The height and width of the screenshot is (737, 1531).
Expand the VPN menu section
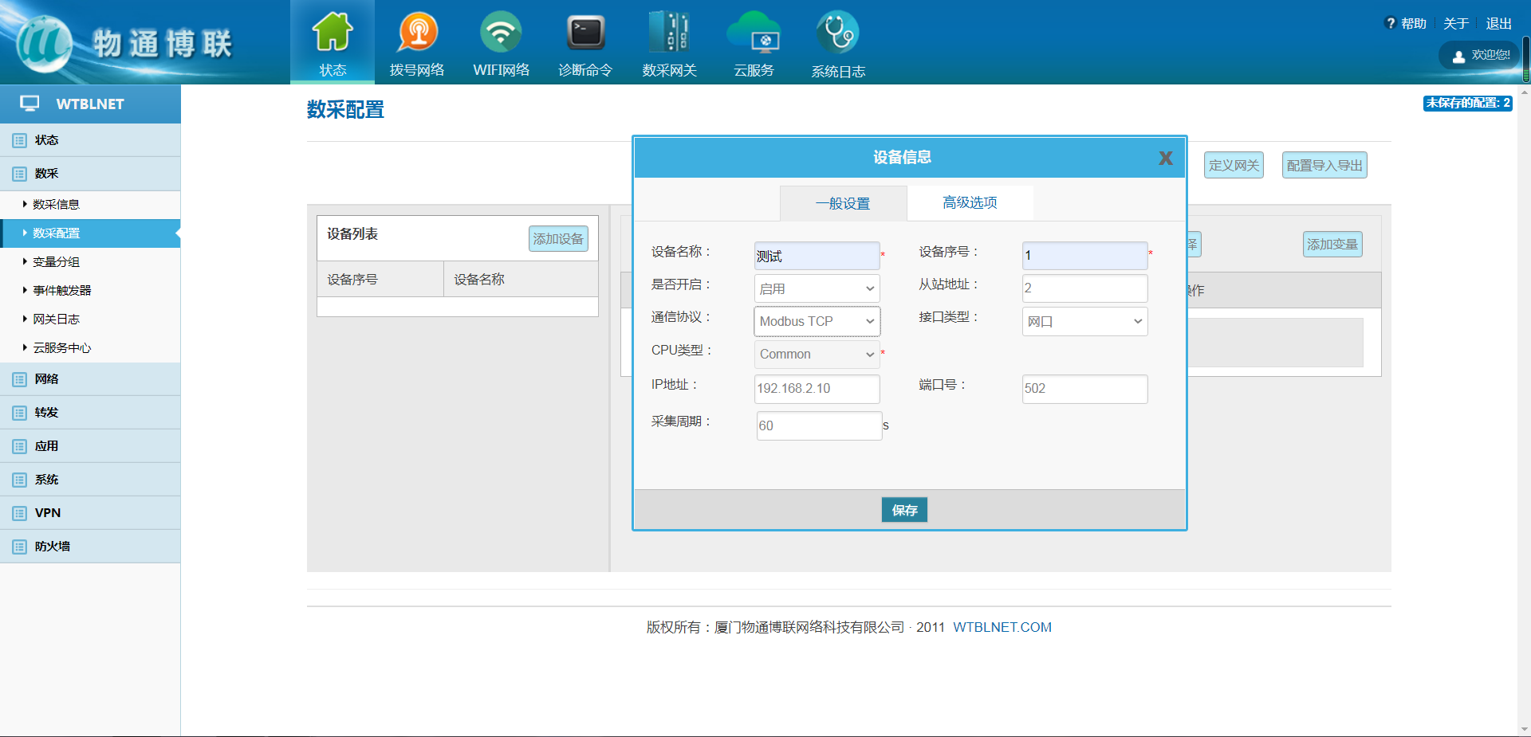coord(90,513)
